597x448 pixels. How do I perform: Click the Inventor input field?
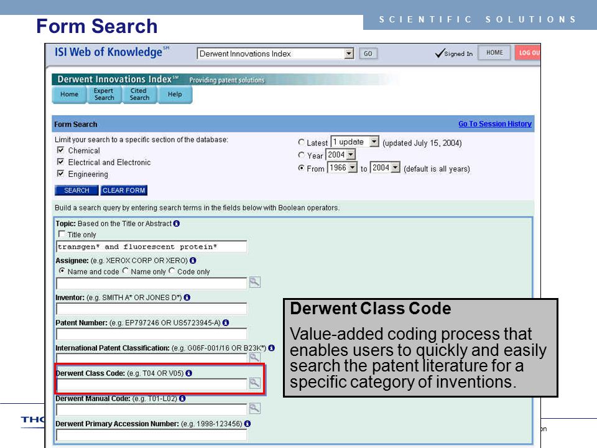(x=152, y=309)
